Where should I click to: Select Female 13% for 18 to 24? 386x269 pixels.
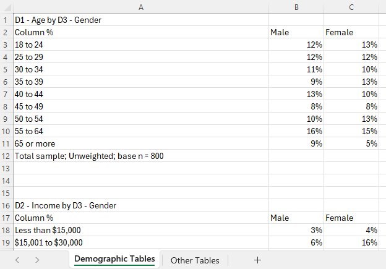351,45
